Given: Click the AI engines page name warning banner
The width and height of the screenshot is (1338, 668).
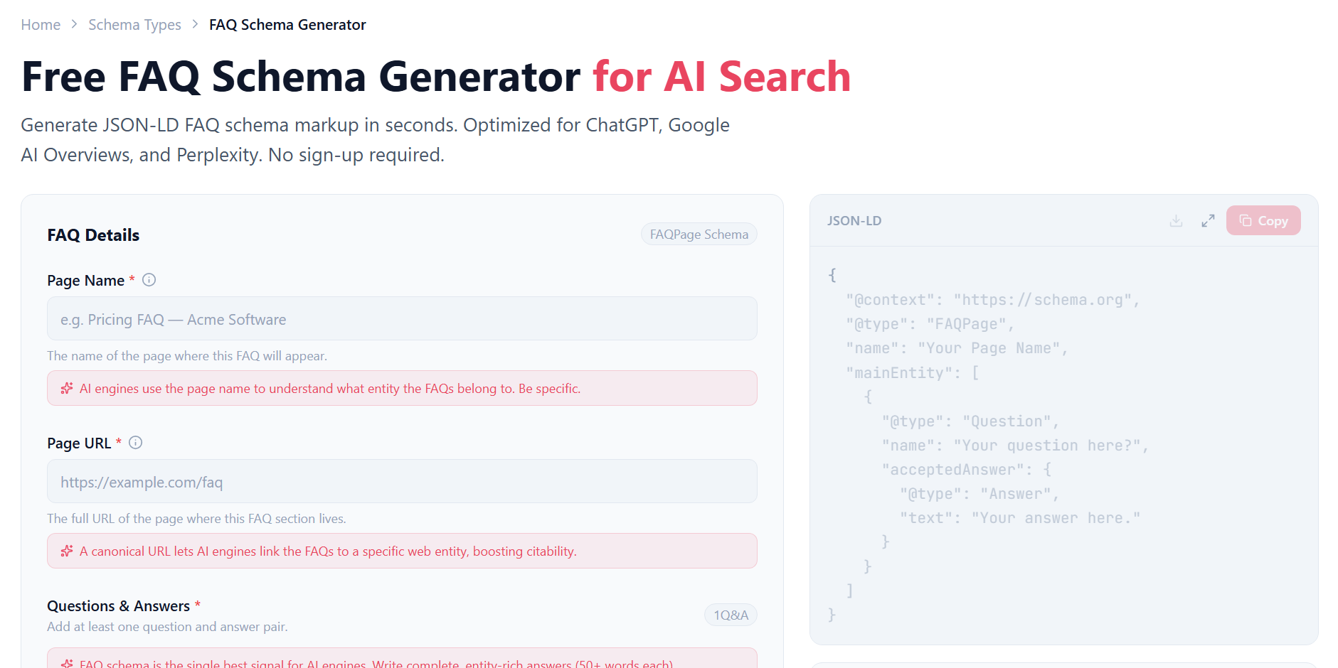Looking at the screenshot, I should (402, 388).
